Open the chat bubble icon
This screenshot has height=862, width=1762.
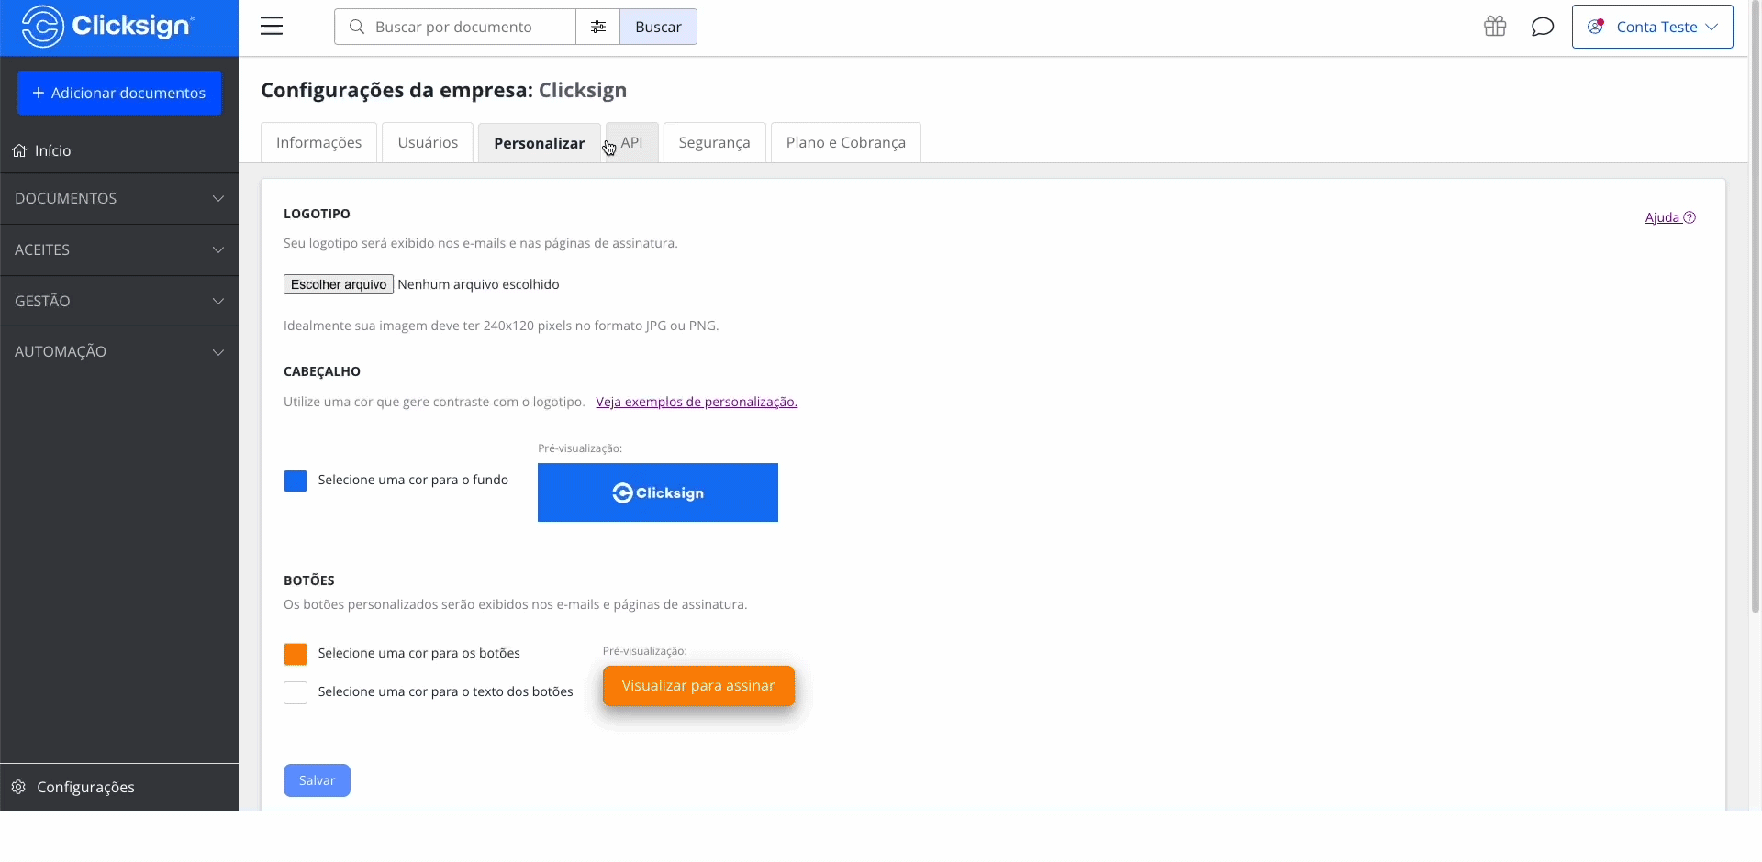pos(1543,27)
